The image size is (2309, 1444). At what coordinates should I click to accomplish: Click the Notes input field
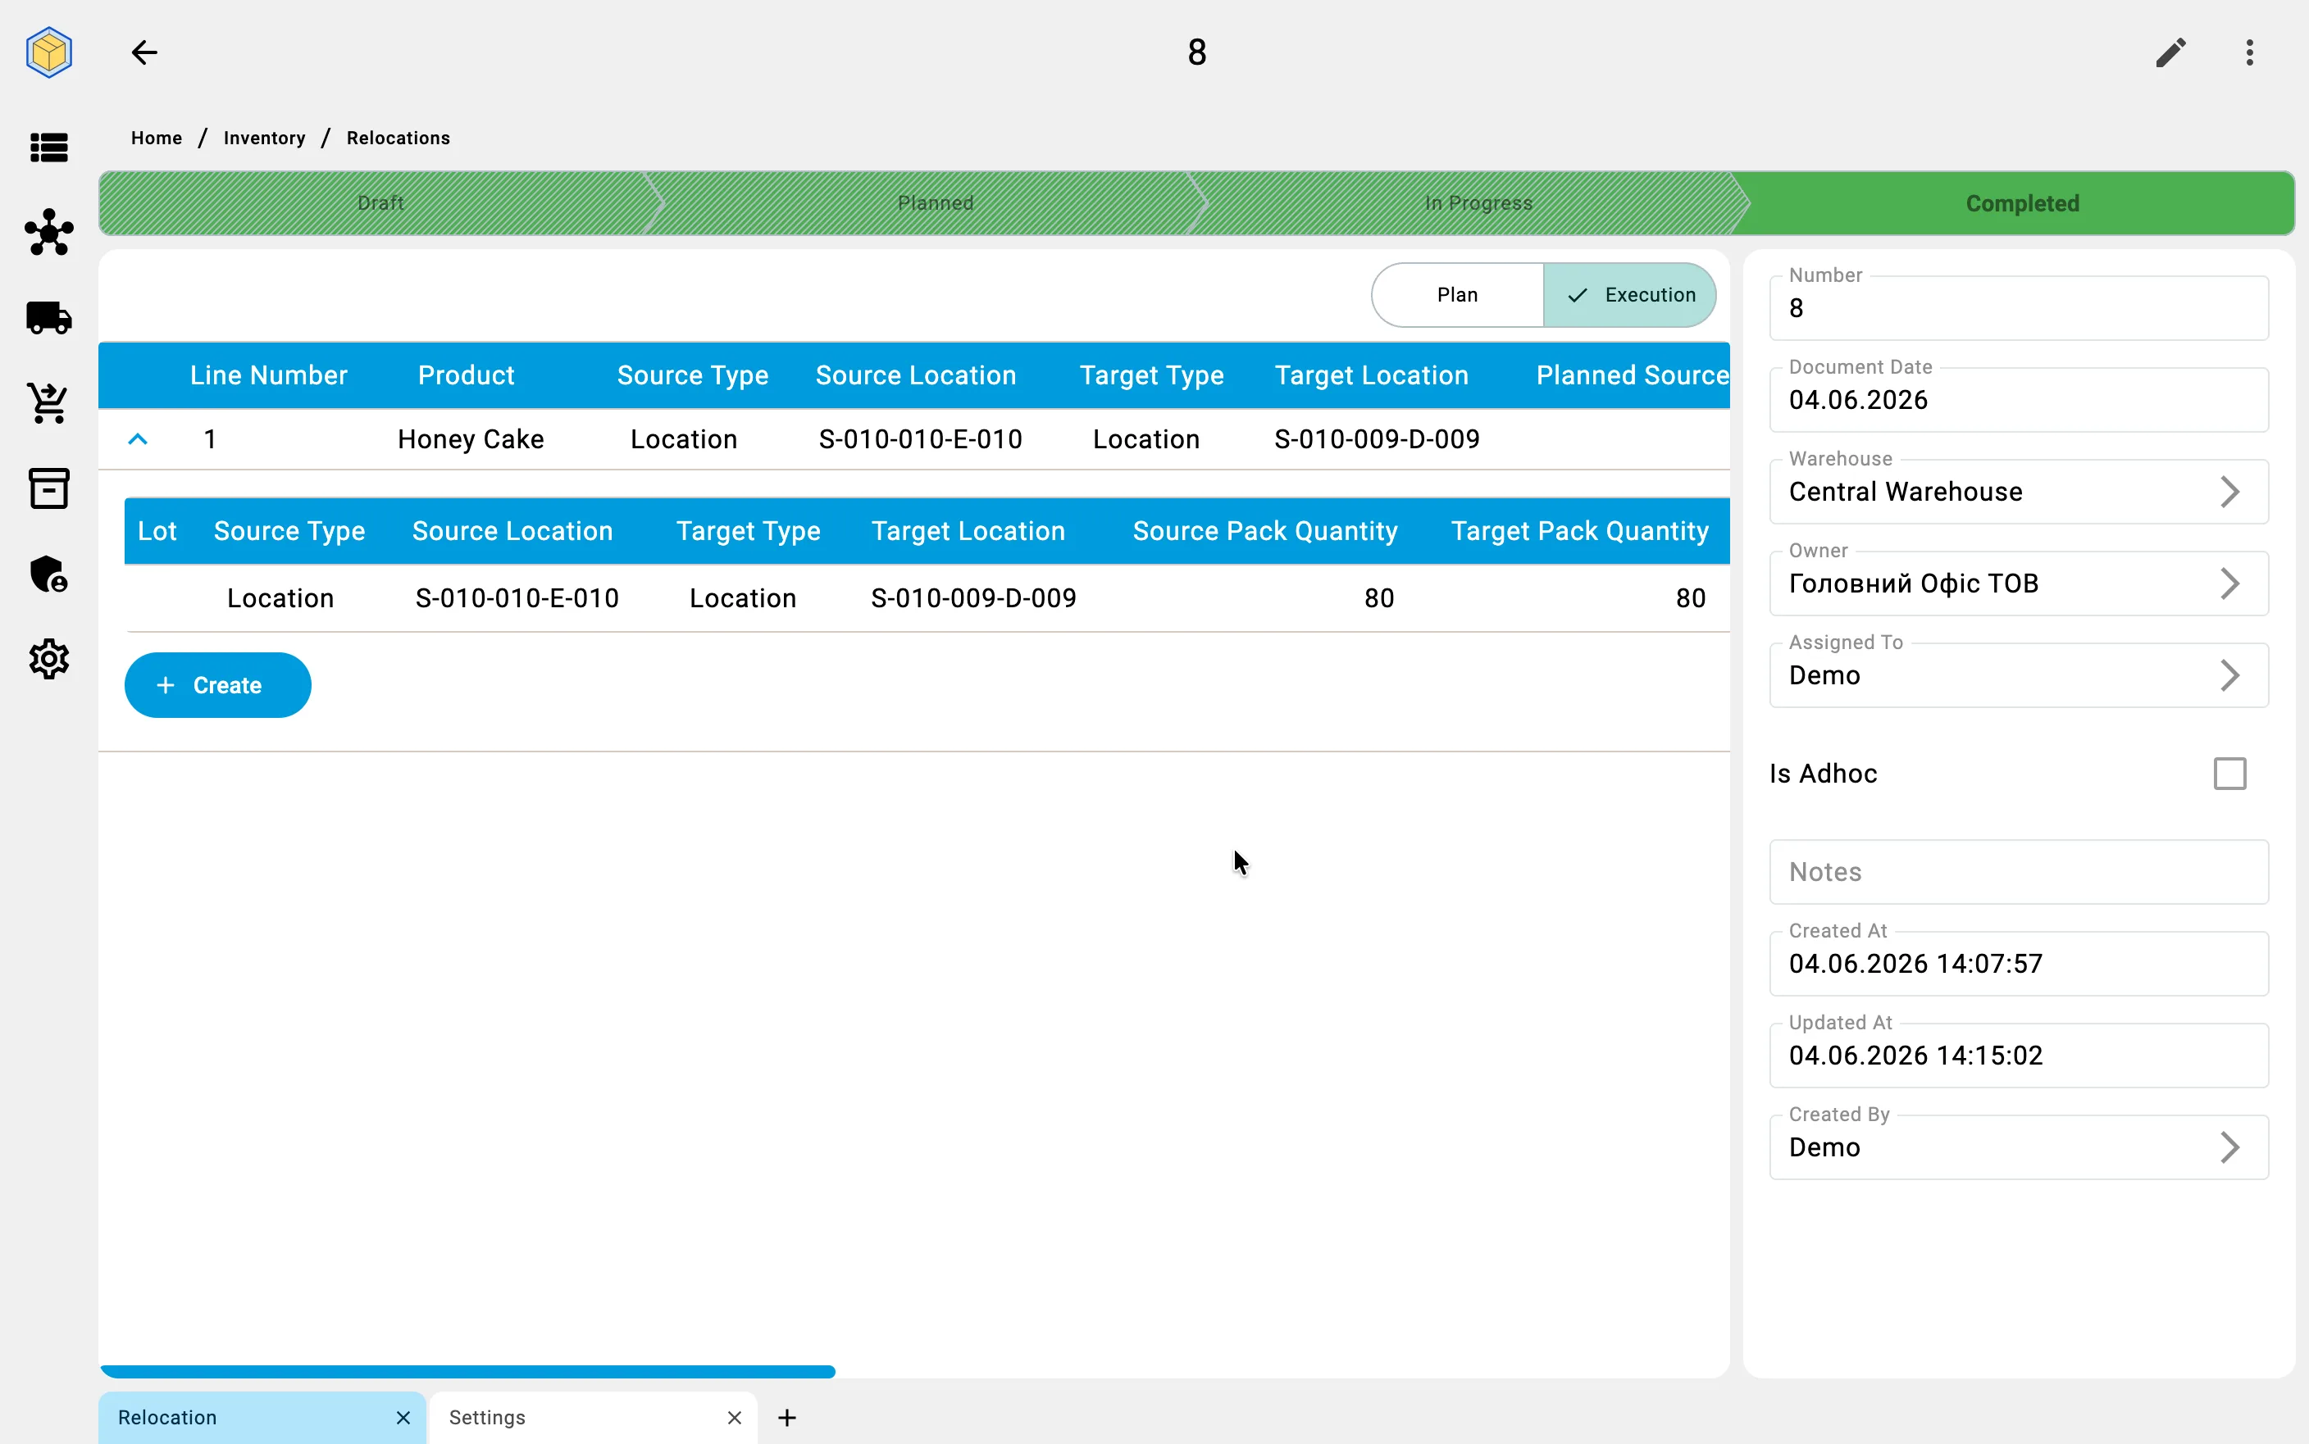(2019, 872)
